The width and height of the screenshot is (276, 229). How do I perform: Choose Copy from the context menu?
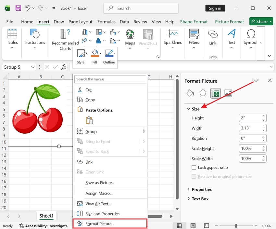point(90,100)
